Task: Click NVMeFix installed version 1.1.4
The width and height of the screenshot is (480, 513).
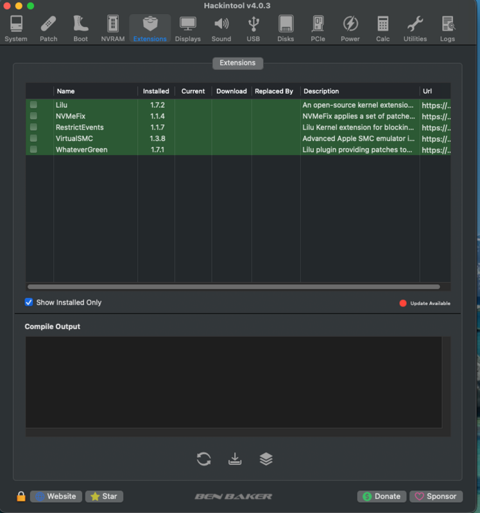Action: pos(157,116)
